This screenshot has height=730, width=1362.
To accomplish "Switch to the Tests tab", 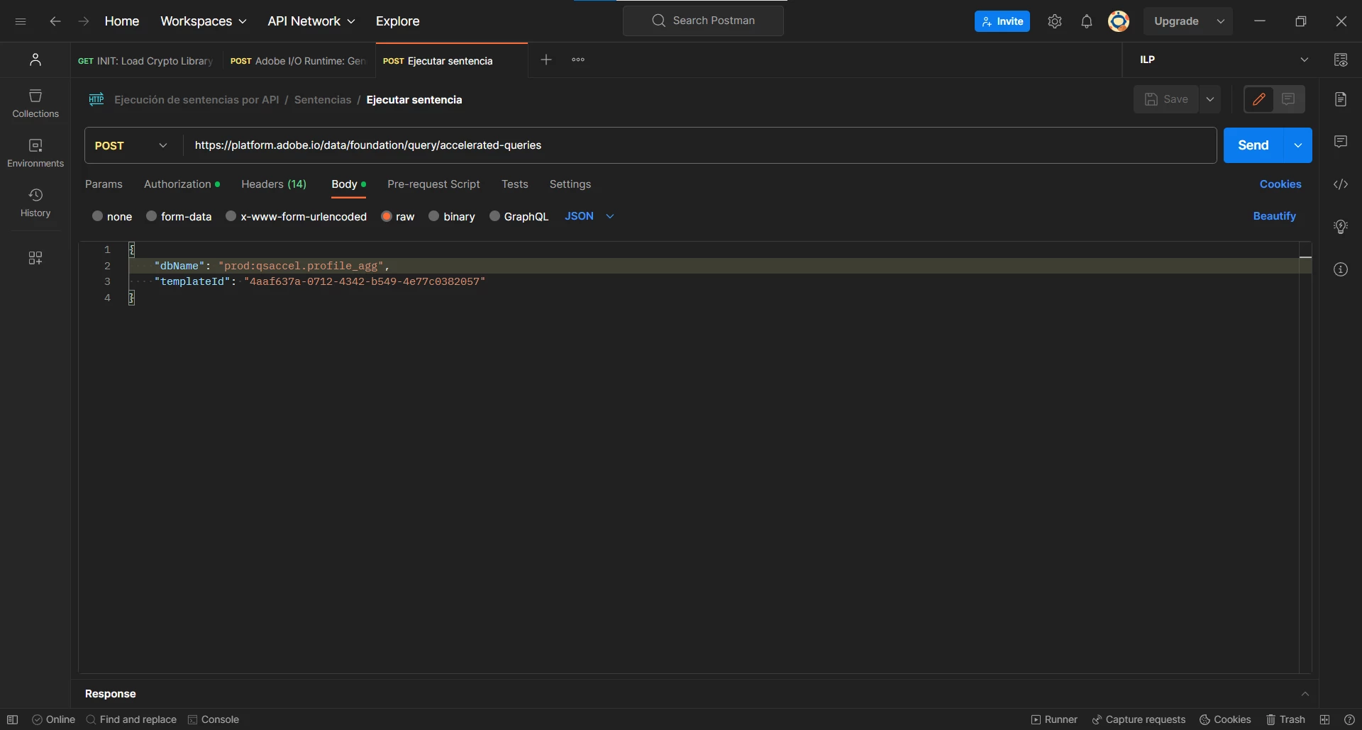I will [515, 184].
